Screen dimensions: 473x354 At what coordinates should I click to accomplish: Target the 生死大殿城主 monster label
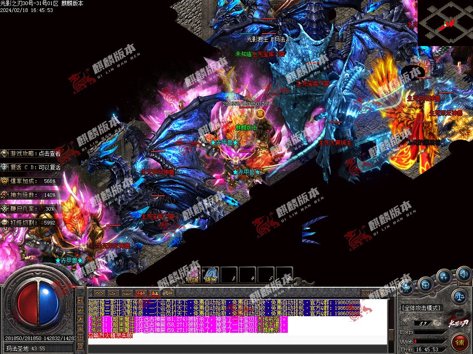pyautogui.click(x=335, y=143)
